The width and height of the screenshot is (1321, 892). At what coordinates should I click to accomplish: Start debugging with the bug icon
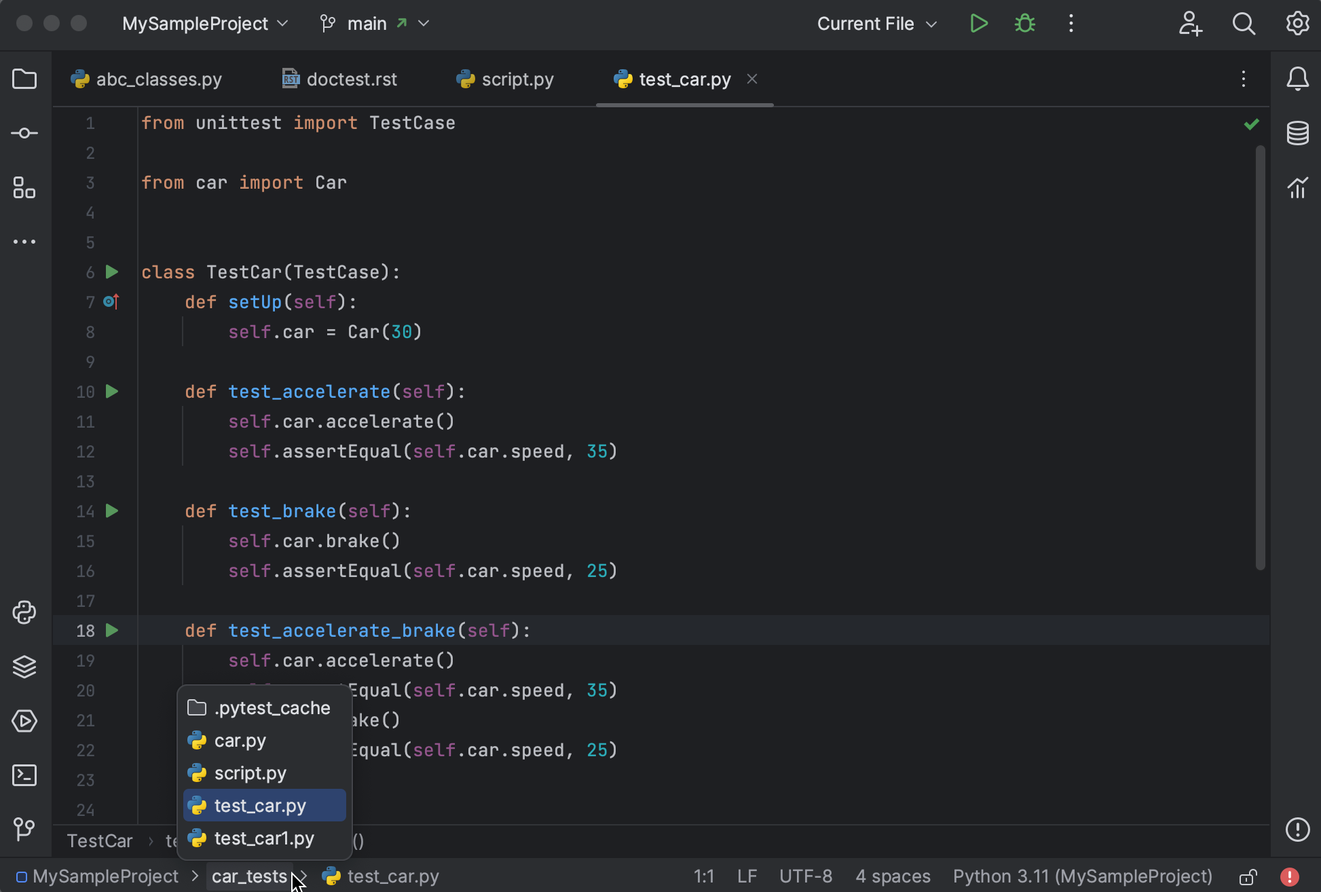[1024, 23]
